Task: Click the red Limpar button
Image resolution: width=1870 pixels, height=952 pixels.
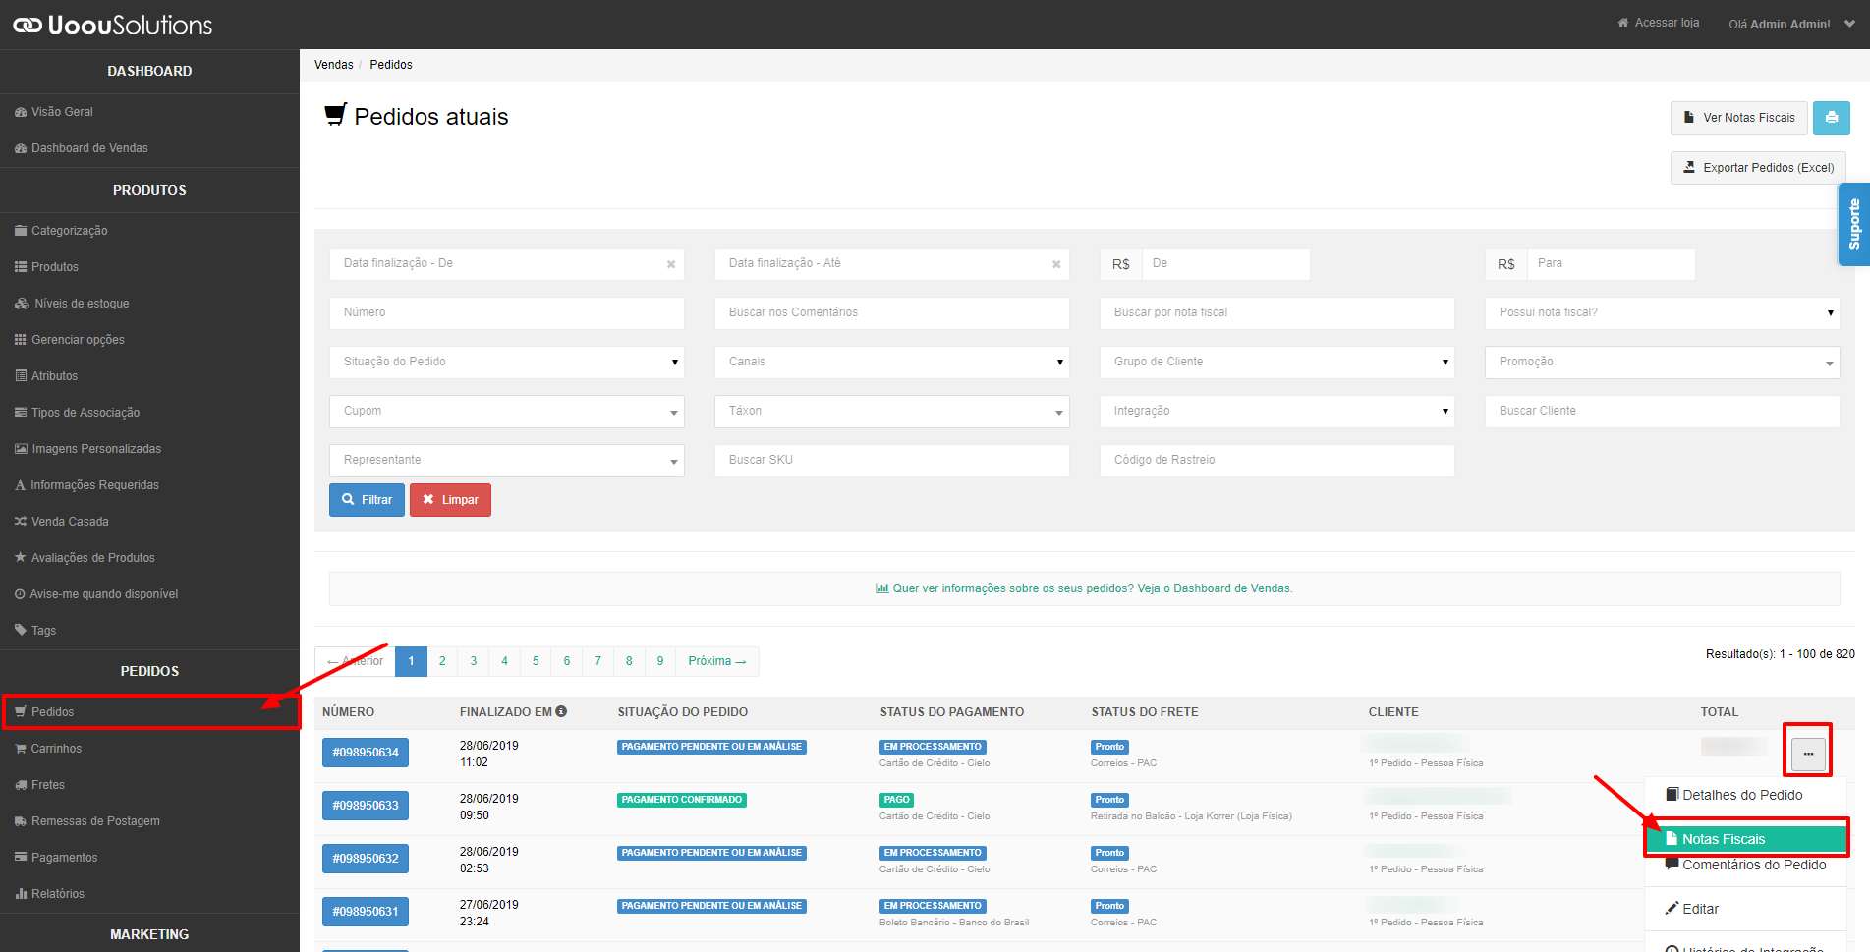Action: click(450, 500)
